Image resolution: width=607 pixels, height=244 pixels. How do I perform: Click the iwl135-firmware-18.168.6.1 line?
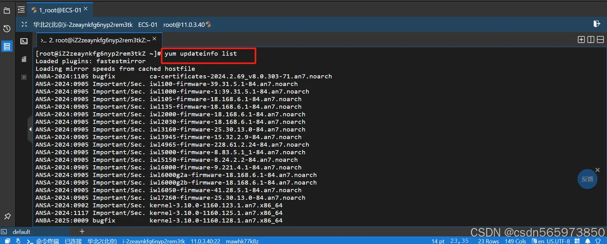[x=169, y=106]
